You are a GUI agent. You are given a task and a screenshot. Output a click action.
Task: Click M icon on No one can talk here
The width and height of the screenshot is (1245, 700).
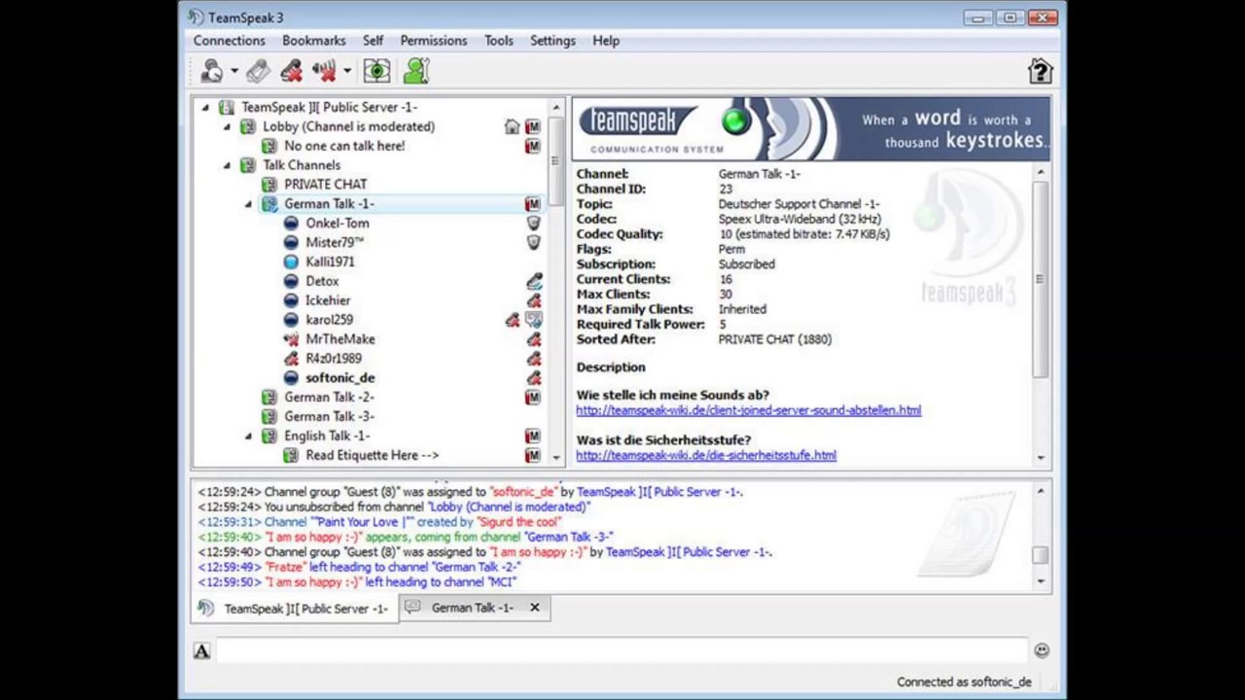click(x=532, y=146)
